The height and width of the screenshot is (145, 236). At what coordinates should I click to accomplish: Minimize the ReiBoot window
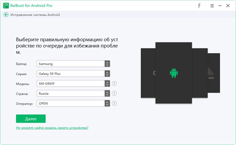click(220, 6)
